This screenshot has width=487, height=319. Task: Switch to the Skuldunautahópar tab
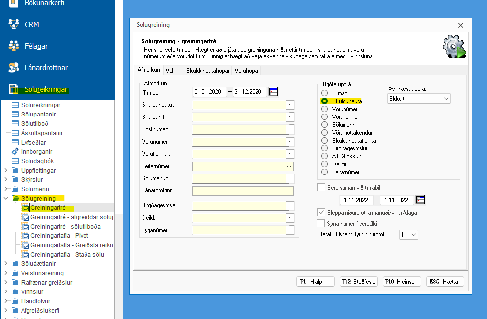click(x=207, y=70)
